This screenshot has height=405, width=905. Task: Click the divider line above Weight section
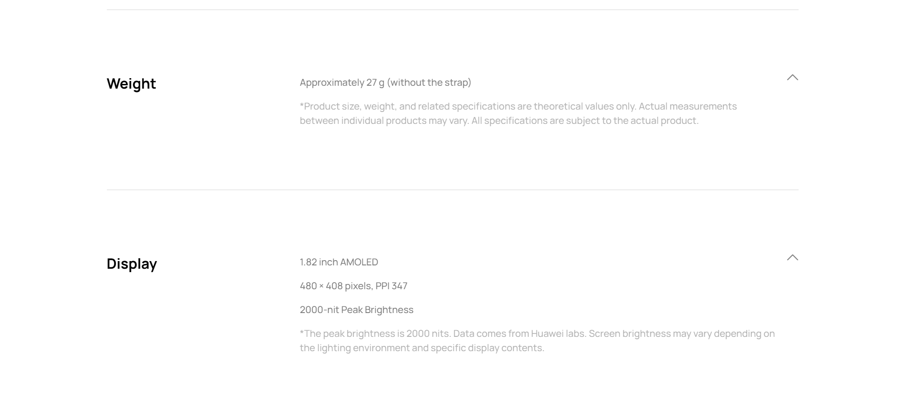[x=452, y=10]
